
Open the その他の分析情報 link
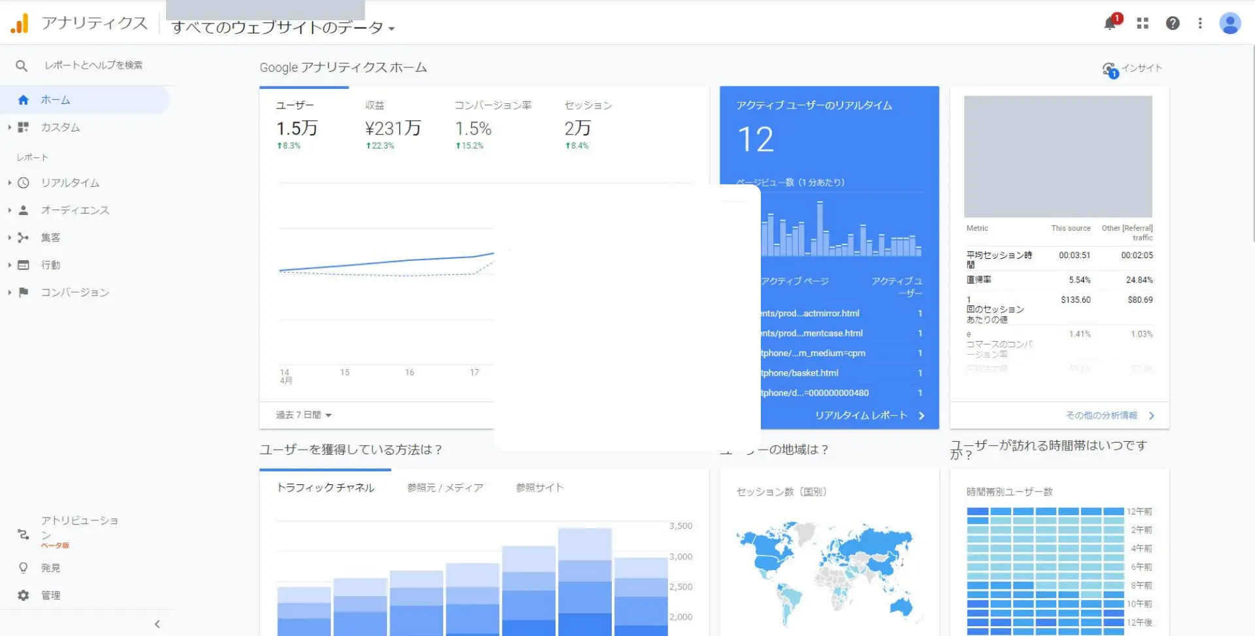1110,416
